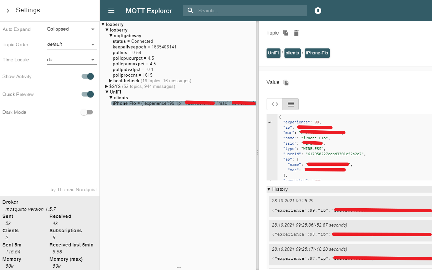This screenshot has height=270, width=432.
Task: Select pollcpucurpct = 4.5 entry
Action: [133, 58]
